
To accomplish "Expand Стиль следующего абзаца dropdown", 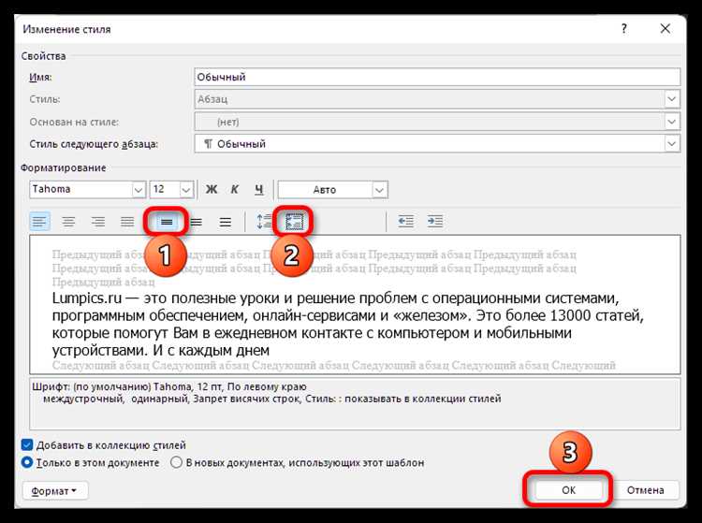I will pyautogui.click(x=671, y=143).
